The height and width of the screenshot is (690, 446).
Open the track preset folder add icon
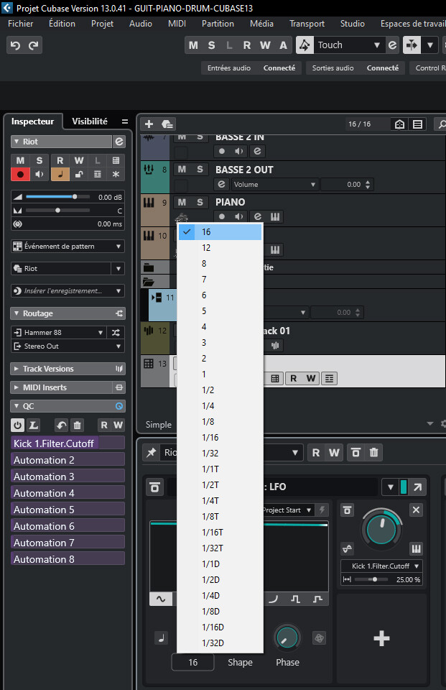coord(167,124)
